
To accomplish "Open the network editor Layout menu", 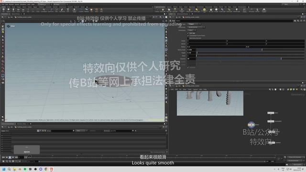I will point(195,89).
